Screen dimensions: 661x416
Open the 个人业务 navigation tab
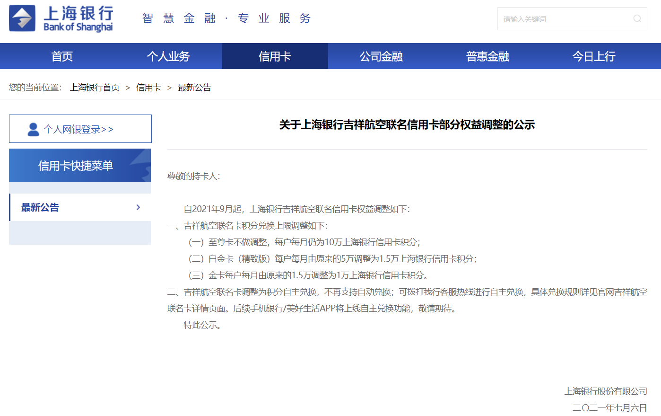[x=168, y=56]
